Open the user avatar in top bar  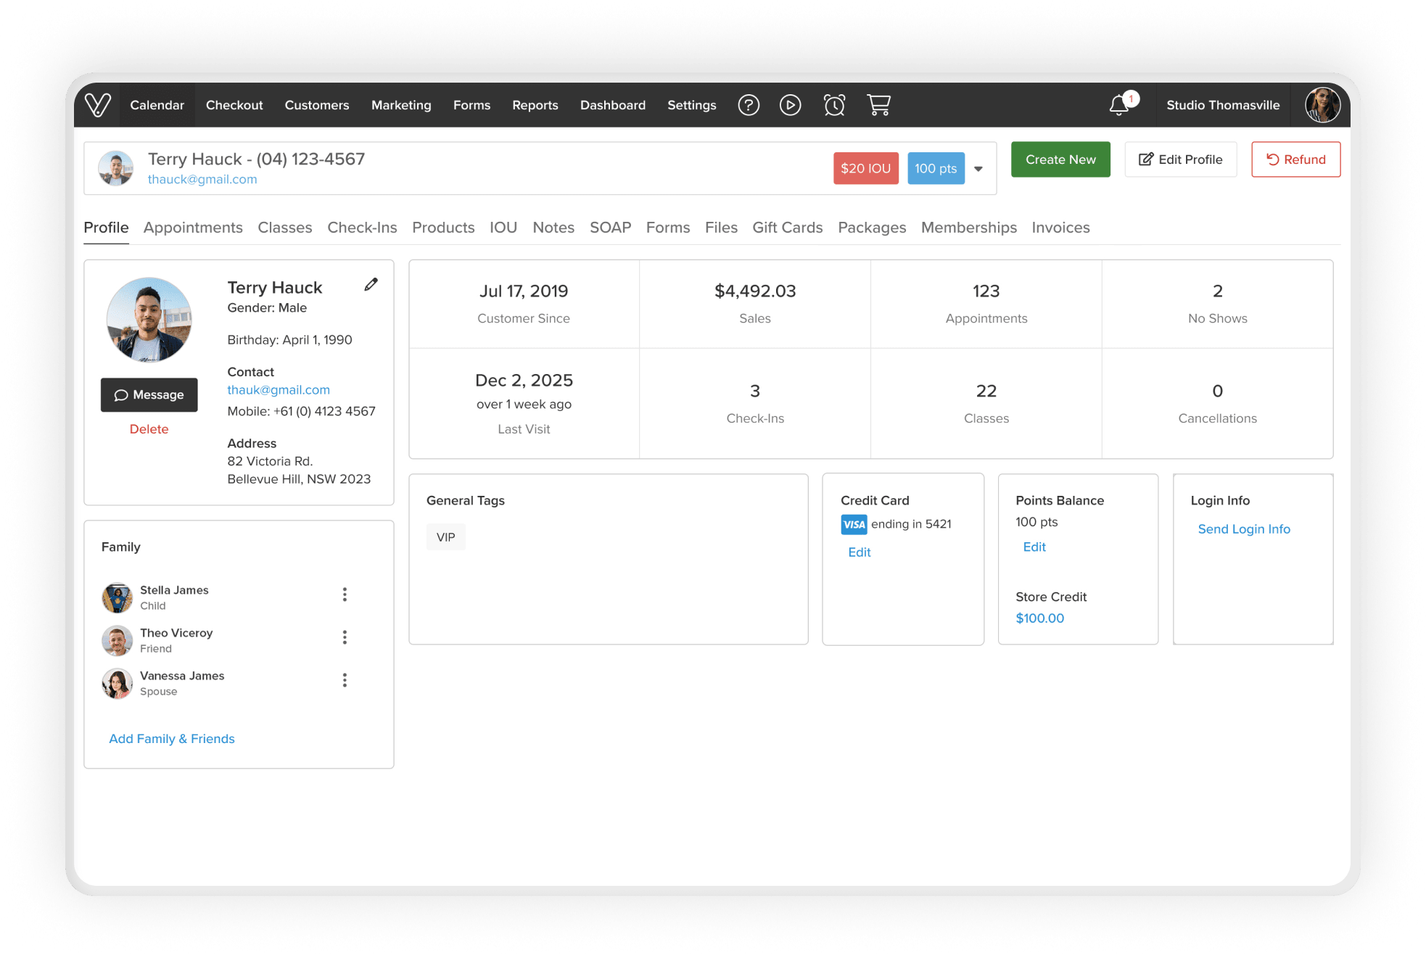[1322, 105]
